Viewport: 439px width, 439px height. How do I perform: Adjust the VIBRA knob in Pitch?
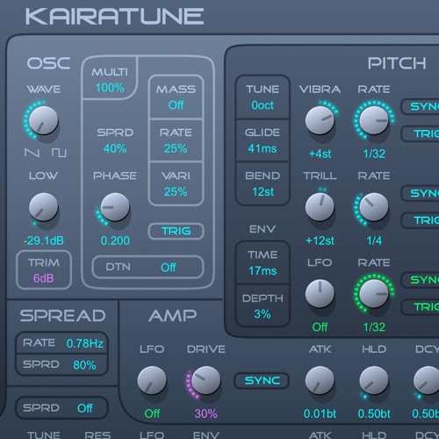point(320,120)
